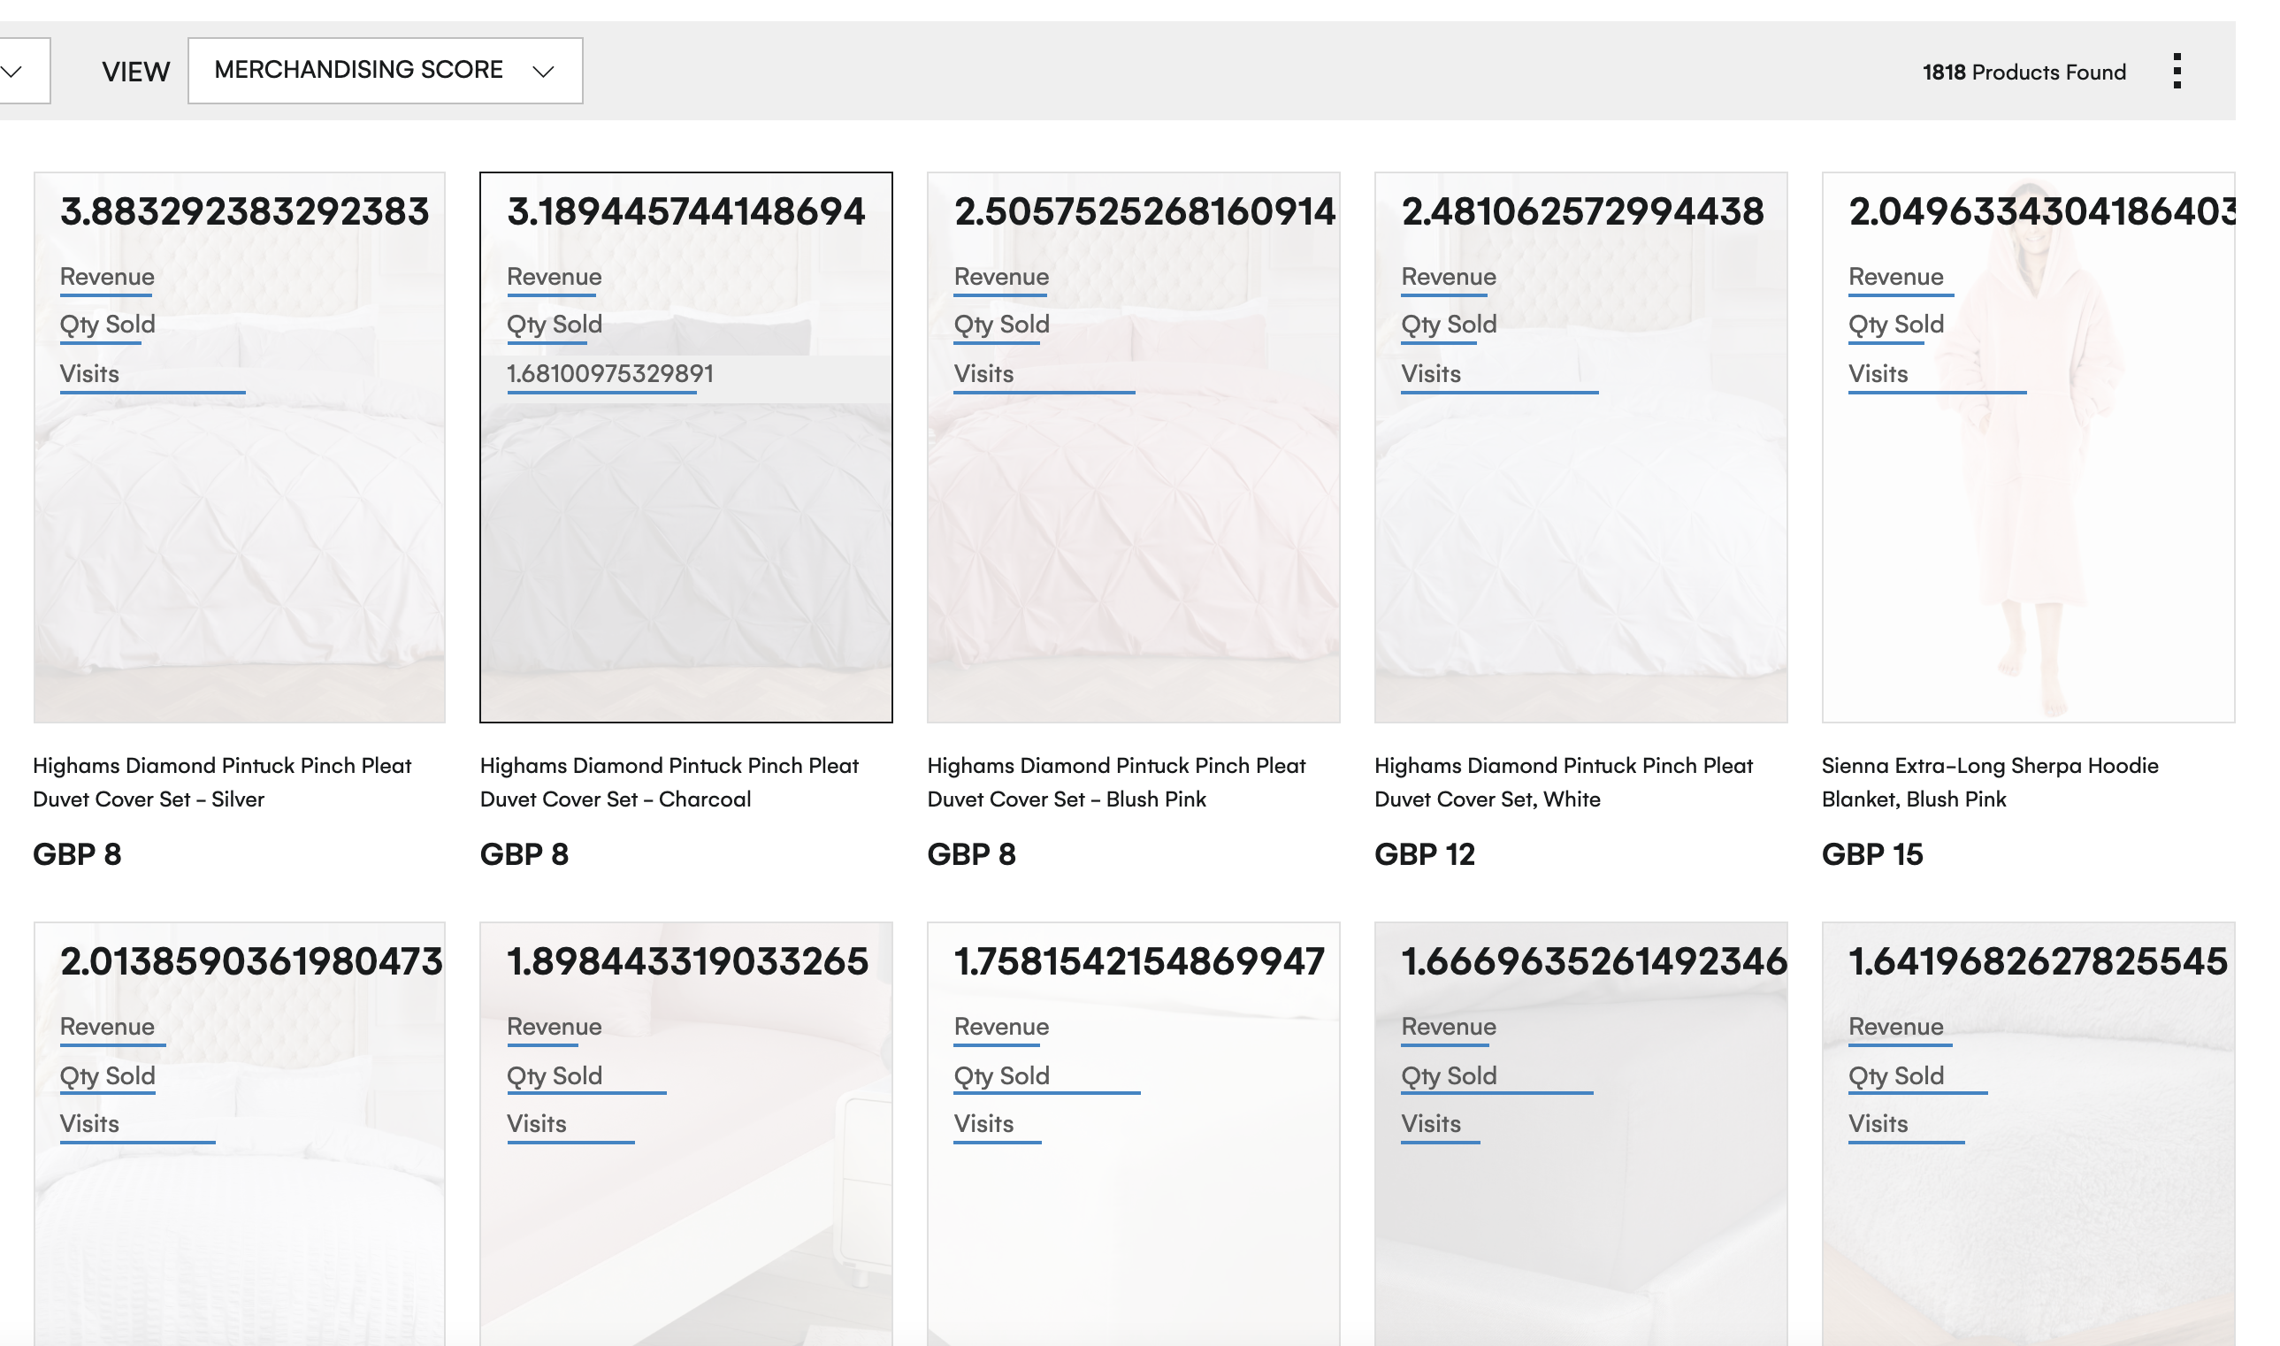Screen dimensions: 2280x1346
Task: Click GBP 12 price under White duvet
Action: (x=1425, y=854)
